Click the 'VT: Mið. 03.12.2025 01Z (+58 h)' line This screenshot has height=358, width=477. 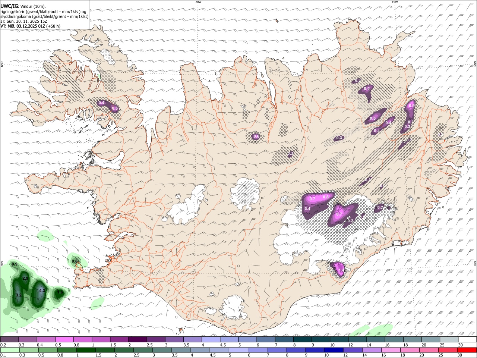coord(31,26)
